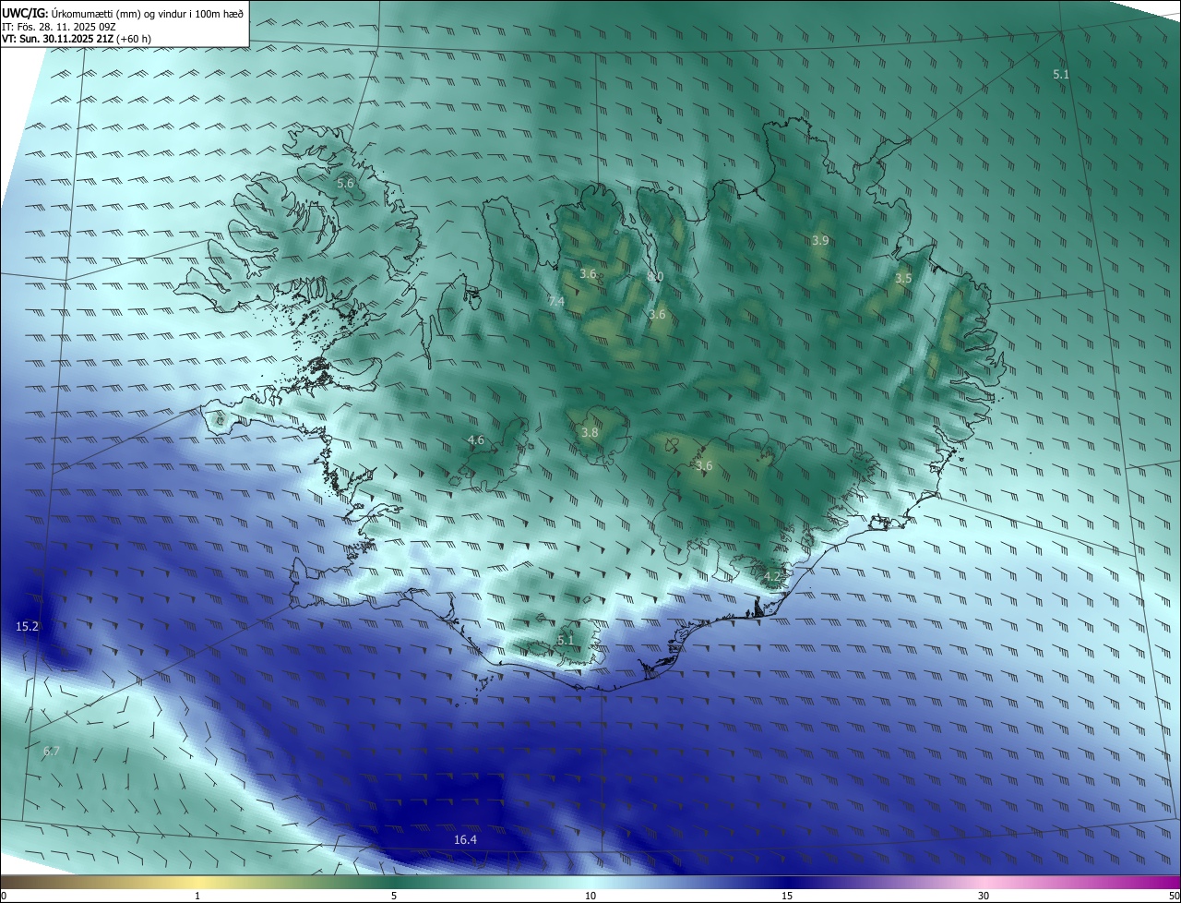Click the 7.4 value label on the map
Image resolution: width=1181 pixels, height=903 pixels.
555,302
